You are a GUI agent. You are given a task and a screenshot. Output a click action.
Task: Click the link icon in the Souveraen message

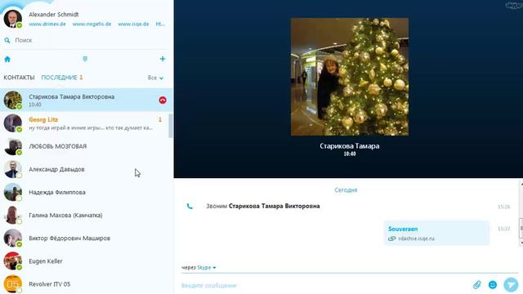(x=392, y=238)
